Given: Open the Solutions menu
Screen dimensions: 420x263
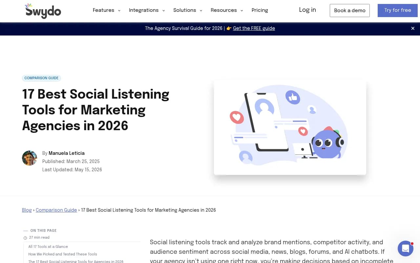Looking at the screenshot, I should click(x=184, y=10).
